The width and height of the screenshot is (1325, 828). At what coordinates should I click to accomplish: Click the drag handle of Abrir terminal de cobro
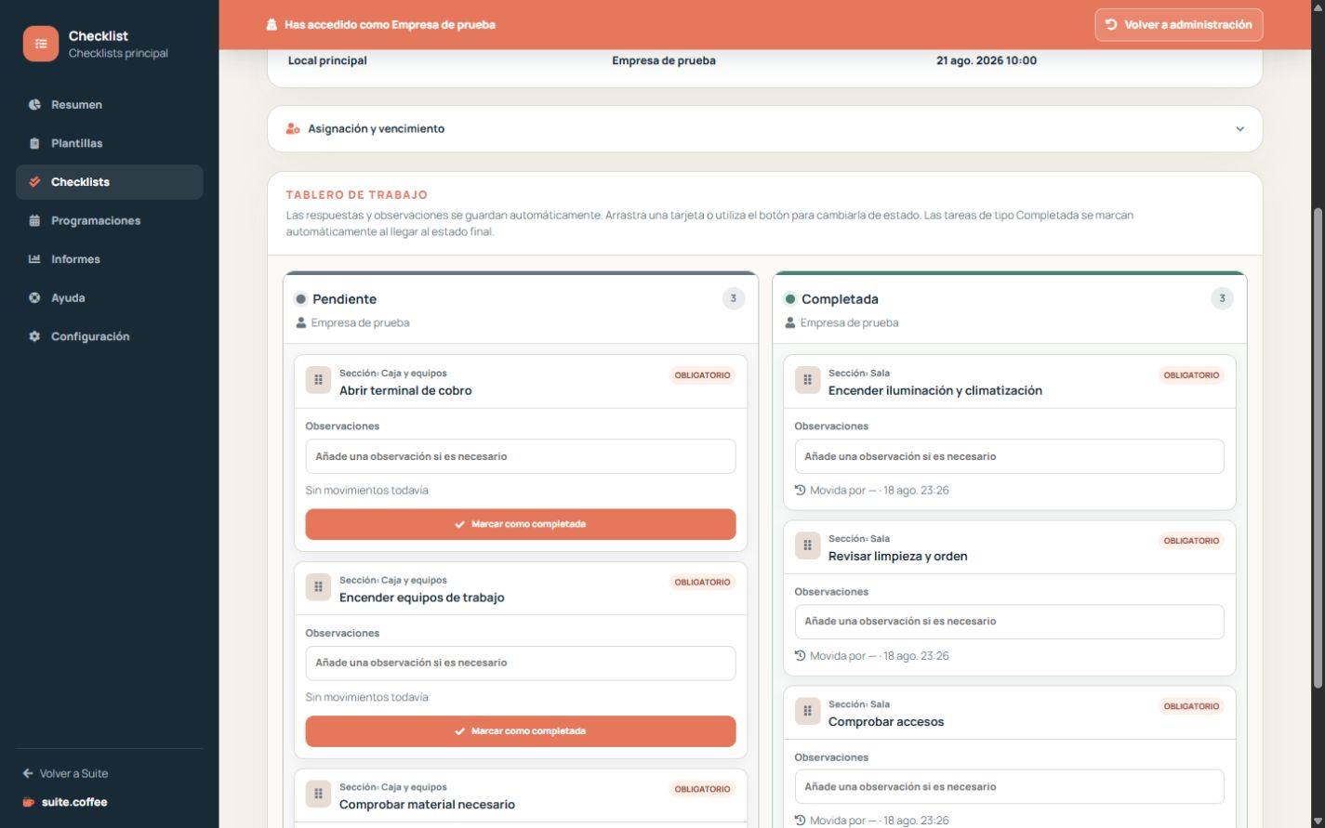318,380
